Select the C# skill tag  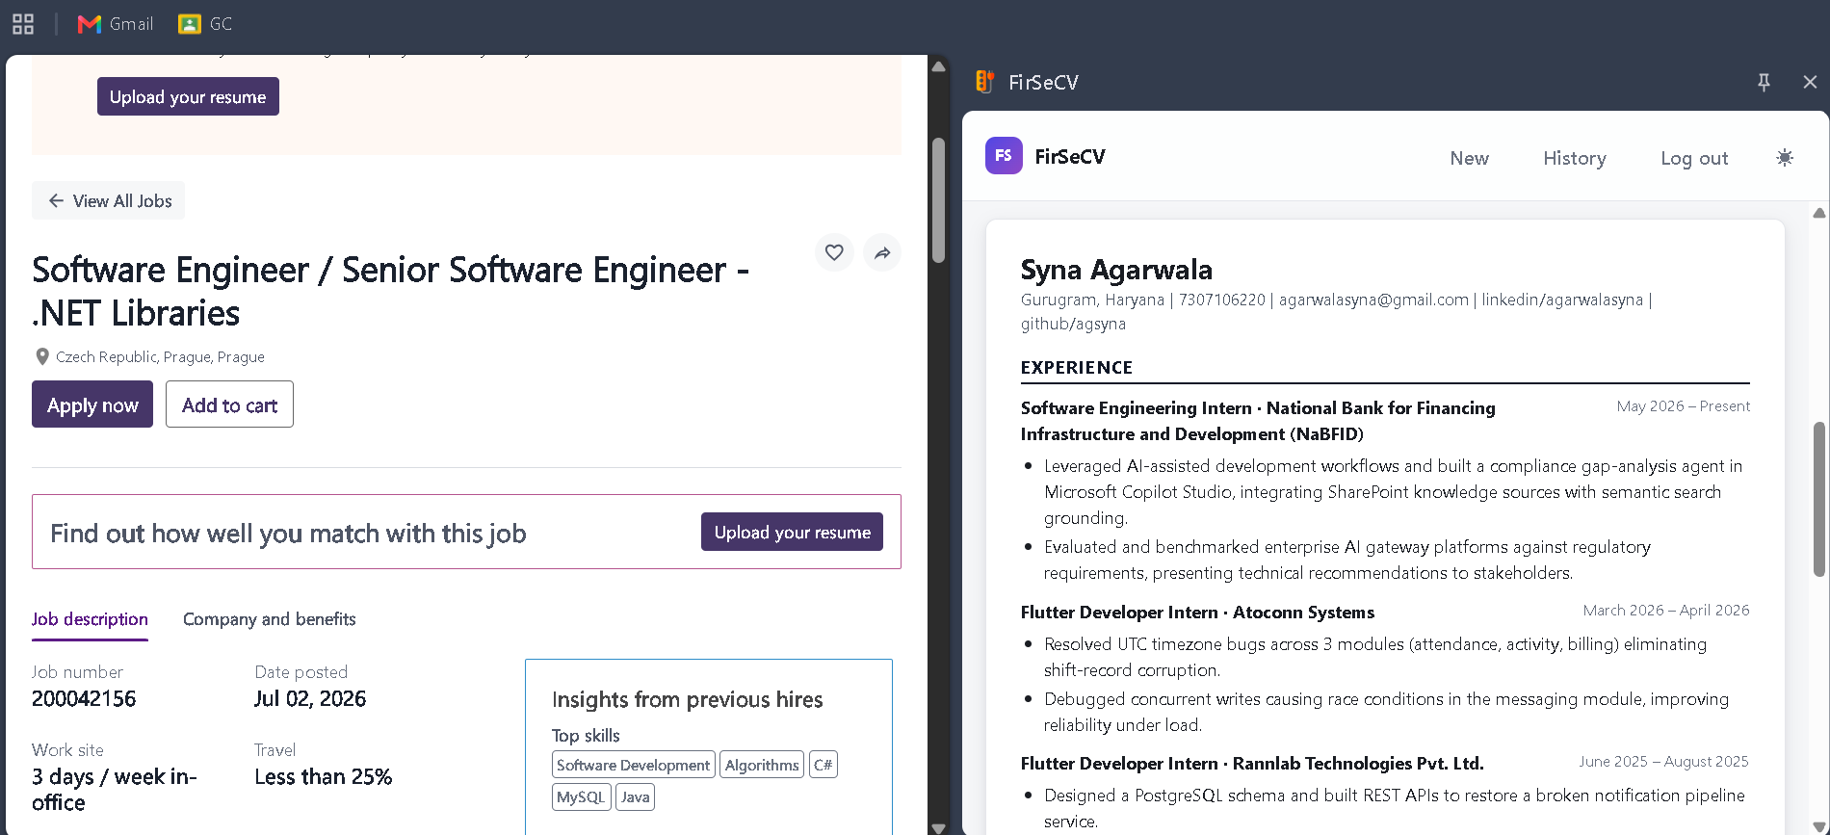point(823,765)
